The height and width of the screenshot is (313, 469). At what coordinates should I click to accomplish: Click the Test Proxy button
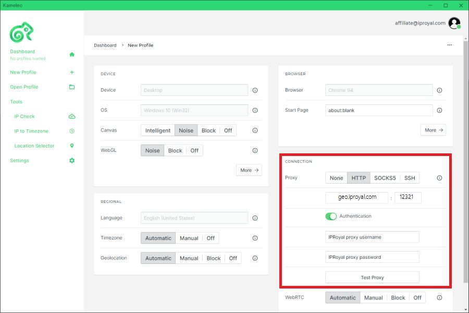372,278
